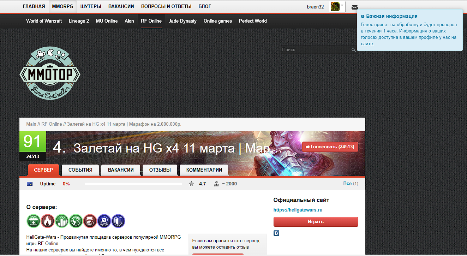This screenshot has height=256, width=467.
Task: Click the green gift box server icon
Action: click(34, 221)
